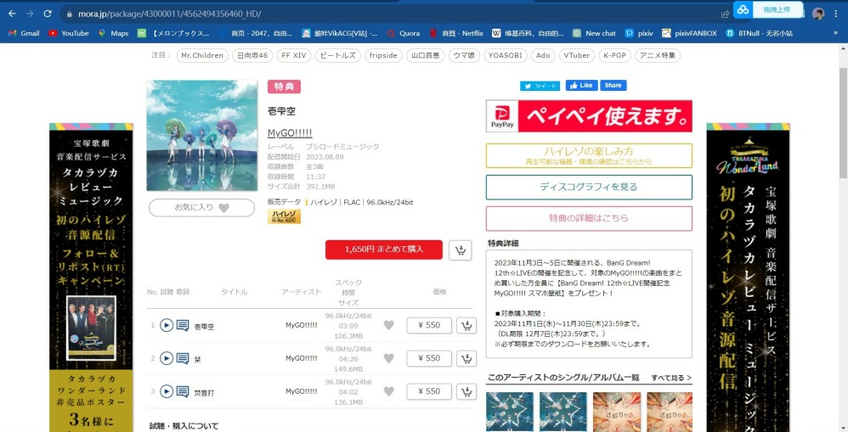This screenshot has height=432, width=848.
Task: Add track 1 to cart
Action: click(x=466, y=325)
